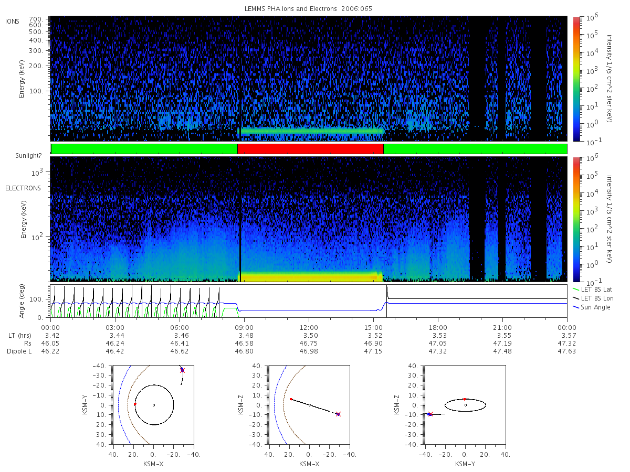Click the red Sunlight indicator bar segment
This screenshot has width=630, height=472.
[310, 149]
